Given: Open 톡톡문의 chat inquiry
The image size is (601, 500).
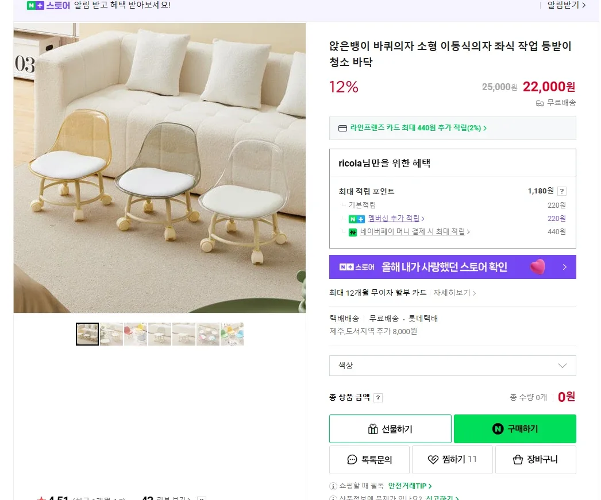Looking at the screenshot, I should point(369,460).
